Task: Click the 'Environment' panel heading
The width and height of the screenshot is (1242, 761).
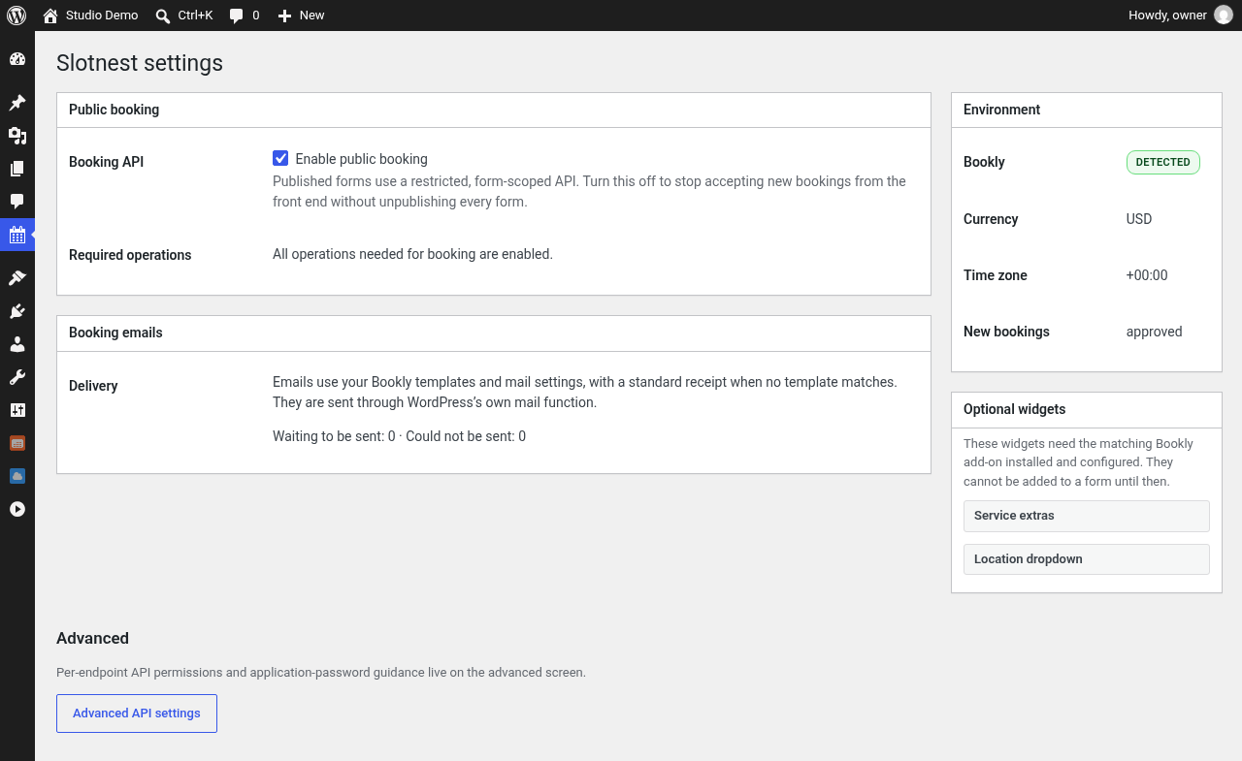Action: click(x=1001, y=110)
